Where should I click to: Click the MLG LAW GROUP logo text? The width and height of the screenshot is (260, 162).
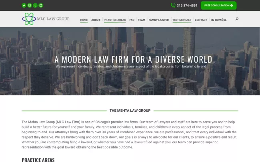coord(53,19)
